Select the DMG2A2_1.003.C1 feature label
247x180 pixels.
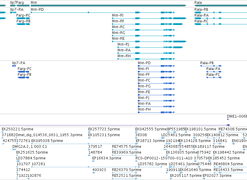click(x=30, y=147)
